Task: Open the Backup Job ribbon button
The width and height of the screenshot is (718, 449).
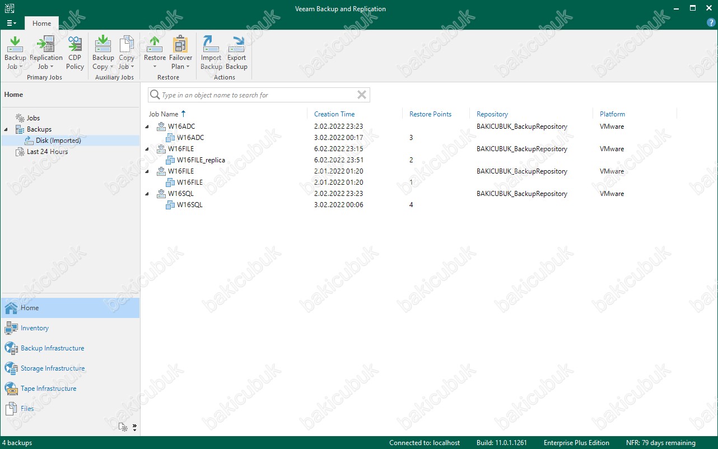Action: (15, 53)
